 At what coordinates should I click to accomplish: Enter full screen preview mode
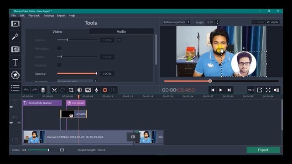click(x=268, y=90)
